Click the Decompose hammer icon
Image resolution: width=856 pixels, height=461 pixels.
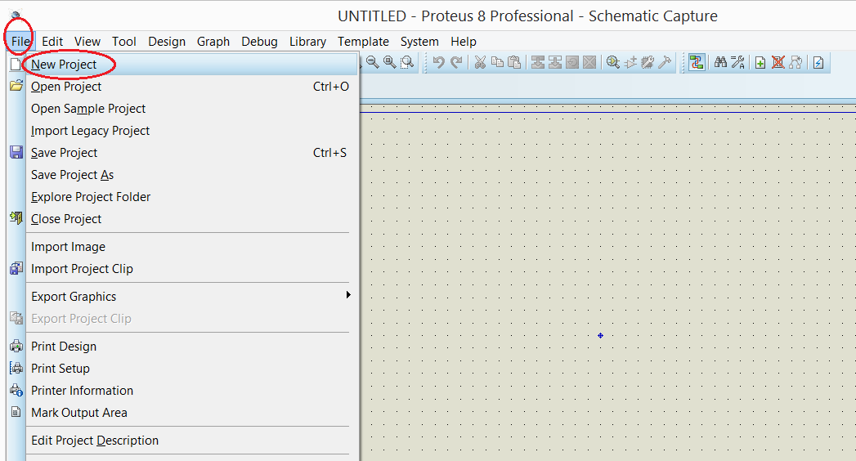click(x=665, y=62)
